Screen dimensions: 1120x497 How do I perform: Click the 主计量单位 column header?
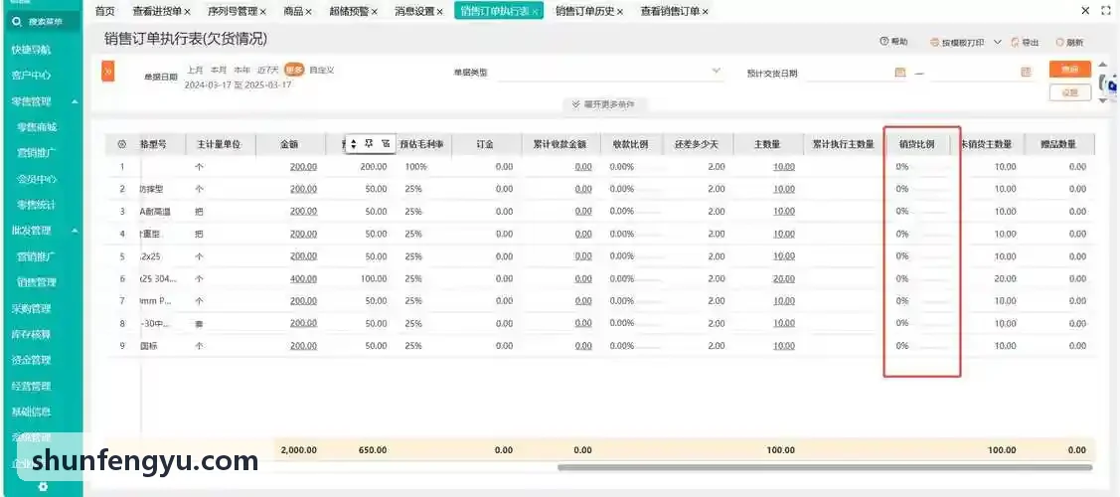click(220, 144)
